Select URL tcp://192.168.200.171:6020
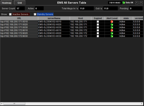Image resolution: width=144 pixels, height=106 pixels. (x=19, y=24)
